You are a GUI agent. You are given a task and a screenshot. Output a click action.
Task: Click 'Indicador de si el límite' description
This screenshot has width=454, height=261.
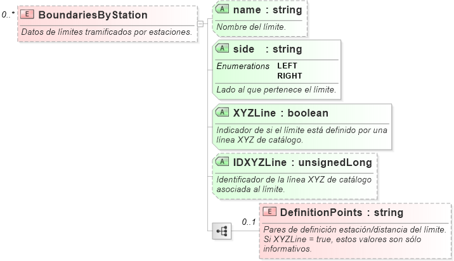[302, 135]
